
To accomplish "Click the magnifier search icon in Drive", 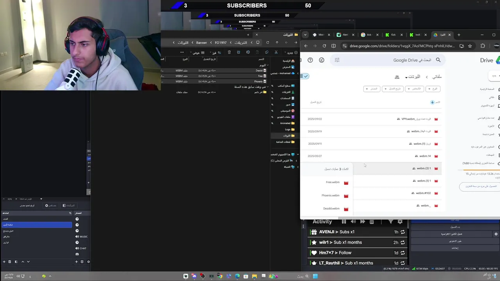I will 438,60.
